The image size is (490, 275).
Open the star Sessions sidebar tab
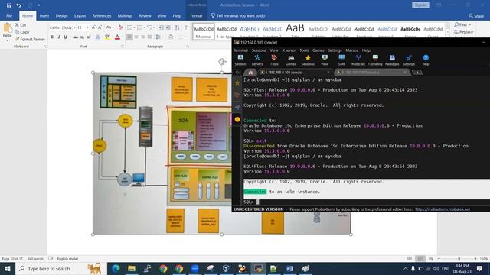[x=237, y=83]
